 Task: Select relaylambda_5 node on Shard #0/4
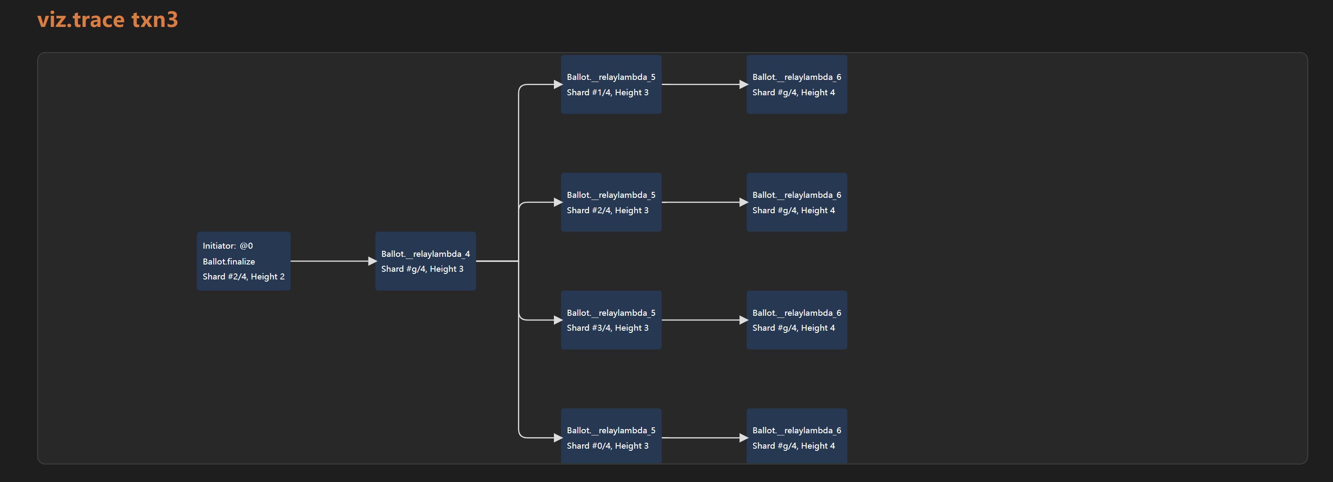coord(611,436)
